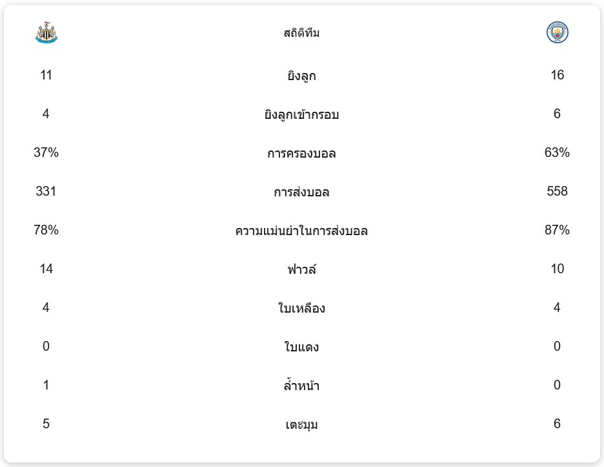Viewport: 604px width, 467px height.
Task: Click the การส่งบอล passes label
Action: coord(301,192)
